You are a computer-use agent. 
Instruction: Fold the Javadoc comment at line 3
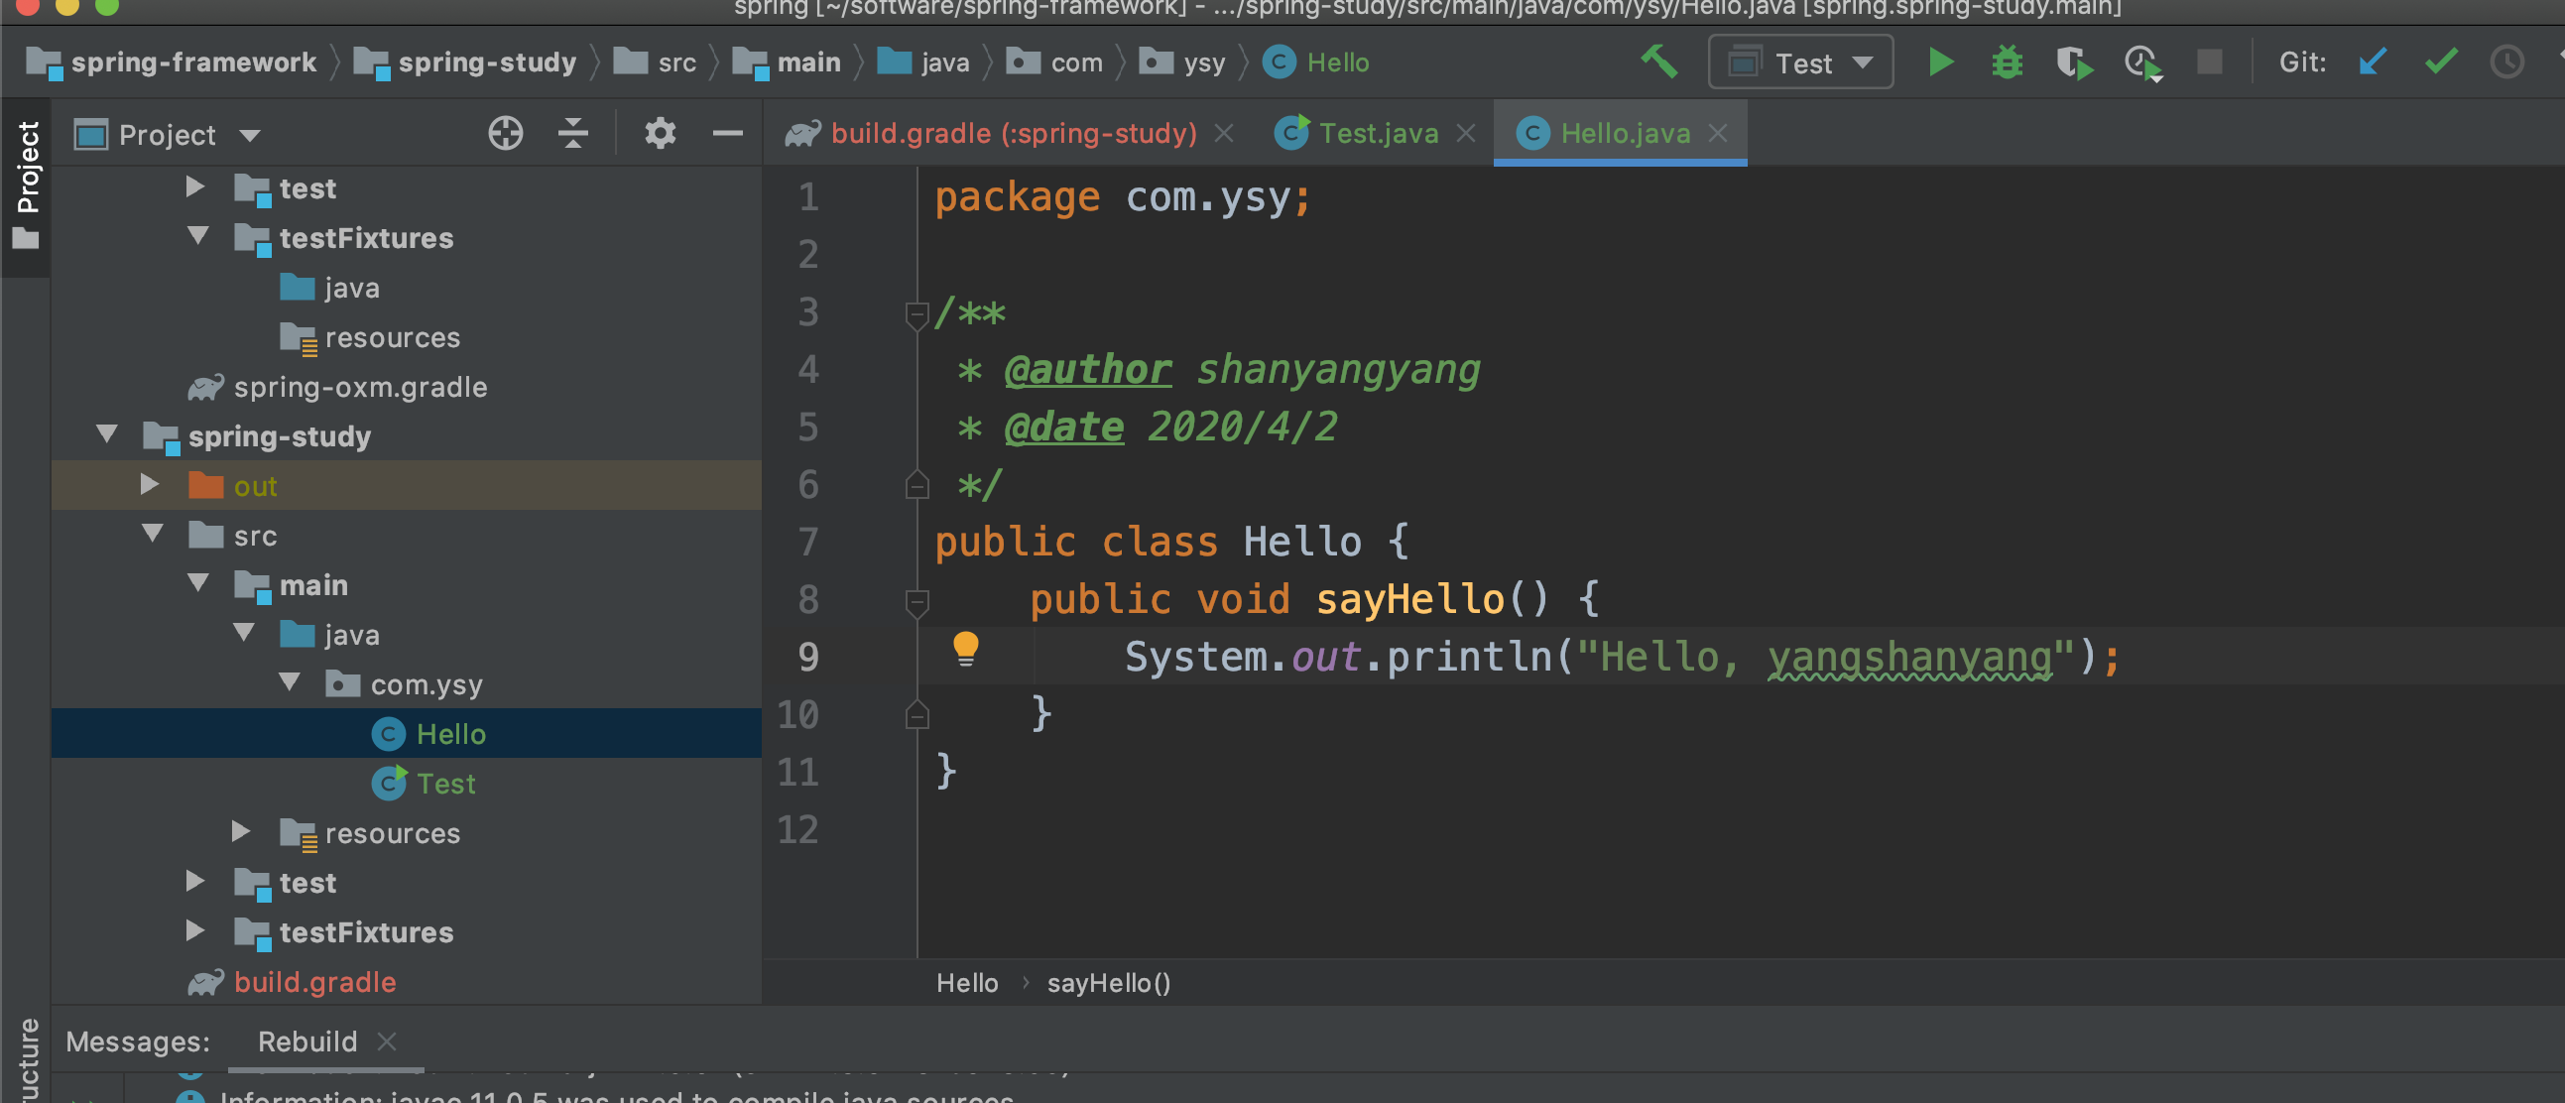click(917, 314)
